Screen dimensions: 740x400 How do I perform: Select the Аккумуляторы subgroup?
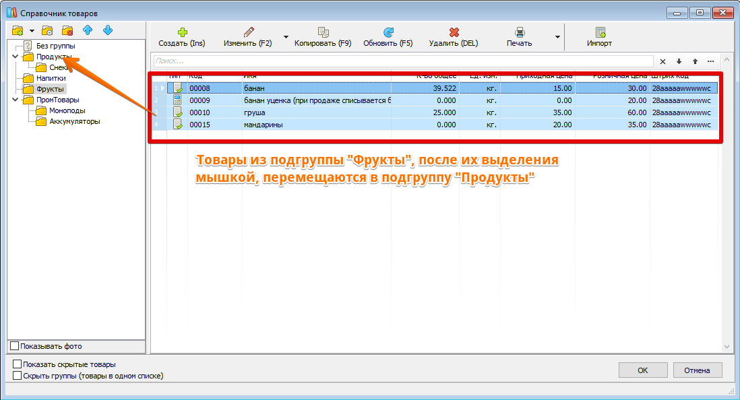pyautogui.click(x=75, y=121)
